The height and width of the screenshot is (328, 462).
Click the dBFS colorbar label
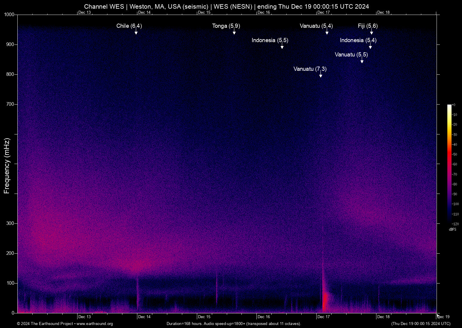[452, 229]
